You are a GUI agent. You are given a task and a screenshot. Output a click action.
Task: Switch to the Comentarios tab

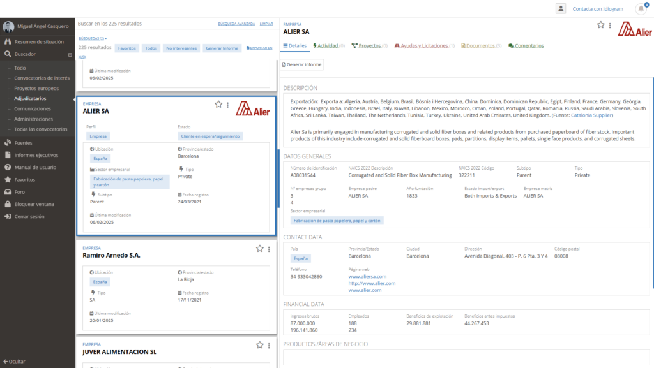coord(526,46)
